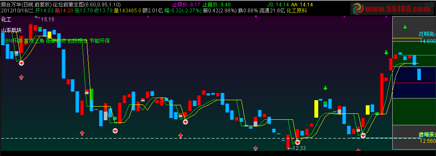Screen dimensions: 436x156
Task: Click the white dashed support line
Action: pyautogui.click(x=175, y=138)
